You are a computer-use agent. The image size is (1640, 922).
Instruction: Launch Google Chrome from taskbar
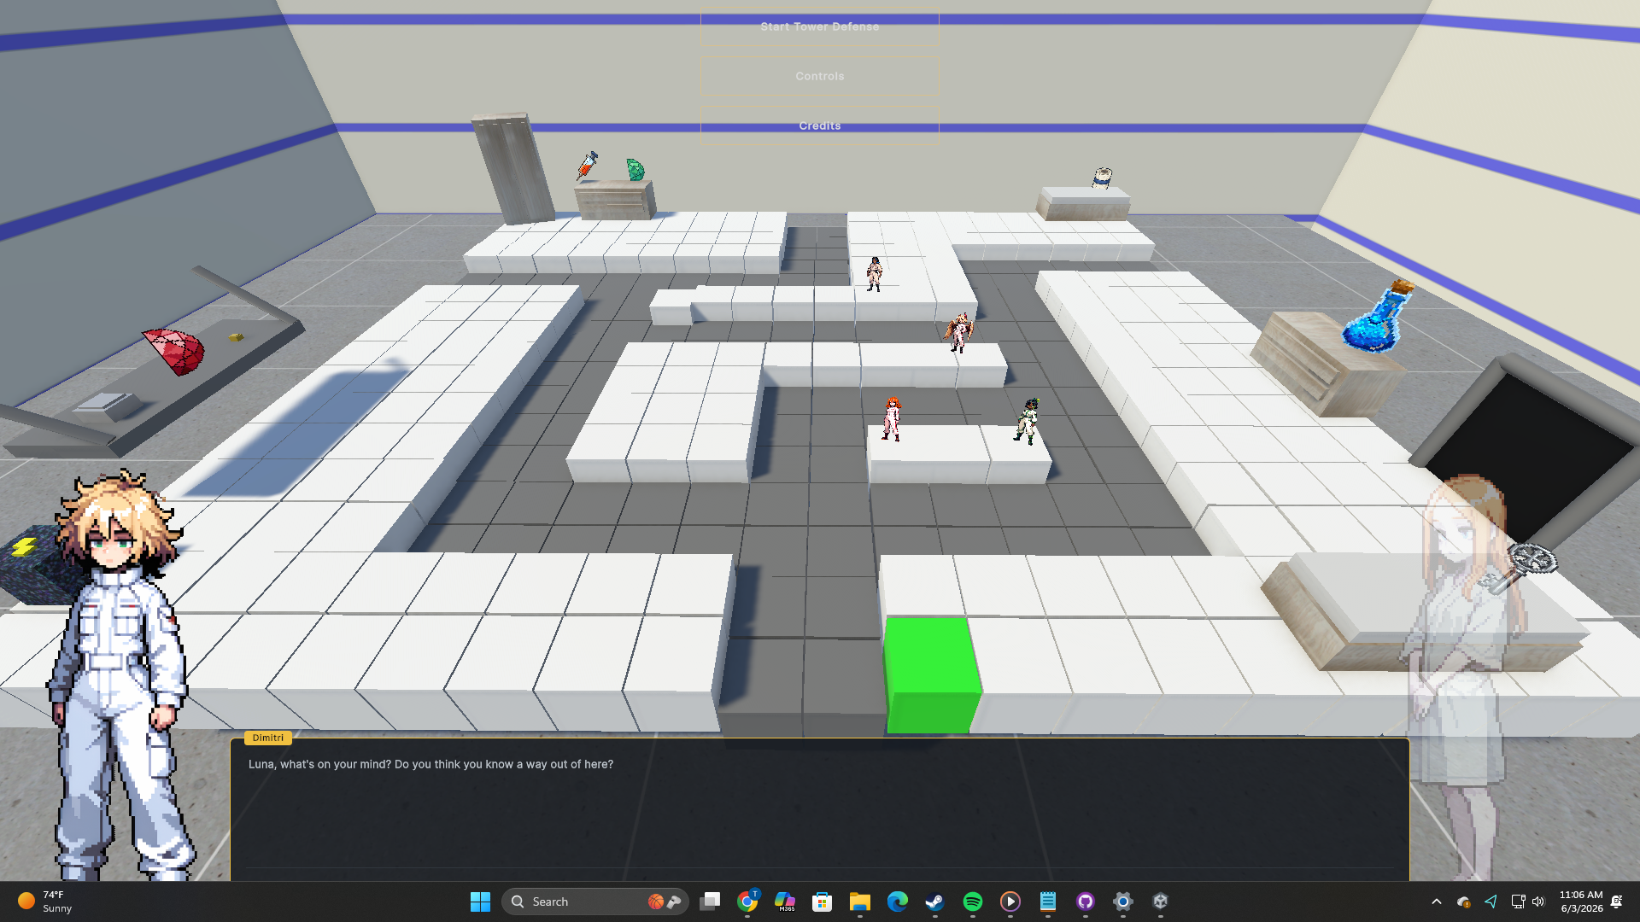[x=747, y=902]
